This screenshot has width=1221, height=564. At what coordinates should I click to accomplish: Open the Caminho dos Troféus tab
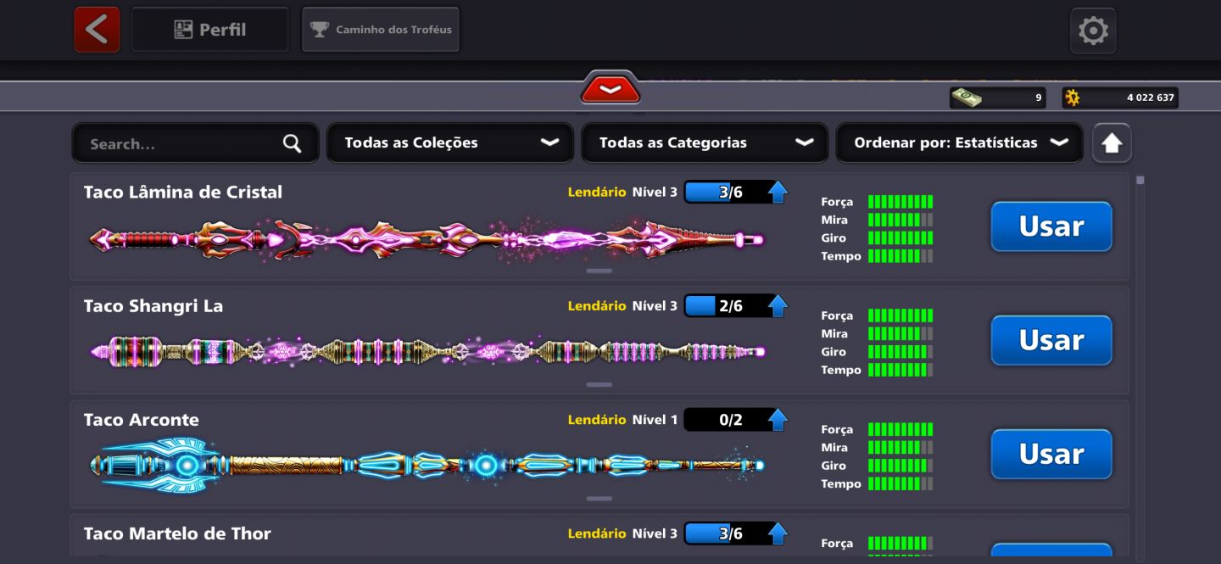click(381, 30)
